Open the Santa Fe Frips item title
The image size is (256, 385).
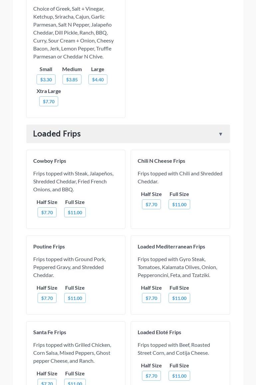(50, 332)
